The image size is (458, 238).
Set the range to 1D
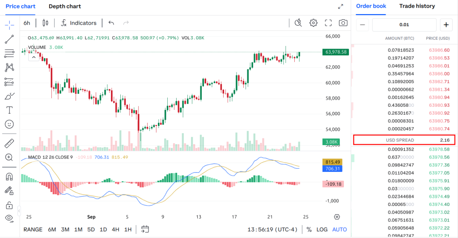pyautogui.click(x=103, y=230)
